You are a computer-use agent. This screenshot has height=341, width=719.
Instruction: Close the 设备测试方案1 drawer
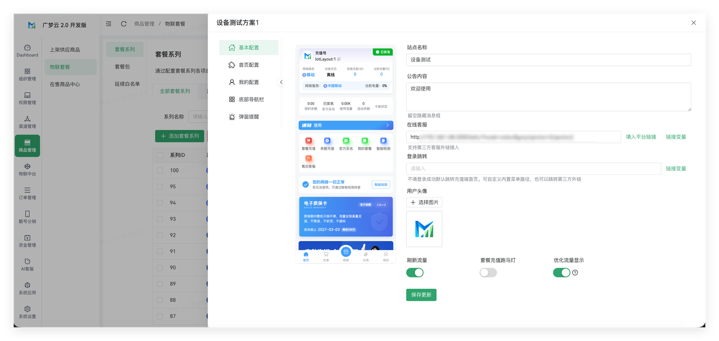(x=694, y=23)
